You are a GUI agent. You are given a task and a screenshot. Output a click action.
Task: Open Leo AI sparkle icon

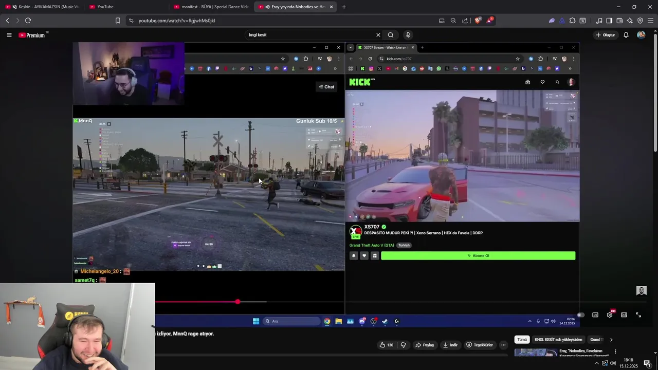(630, 21)
